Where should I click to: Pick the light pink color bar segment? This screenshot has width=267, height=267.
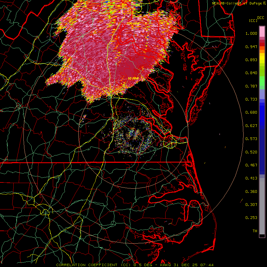tap(262, 32)
